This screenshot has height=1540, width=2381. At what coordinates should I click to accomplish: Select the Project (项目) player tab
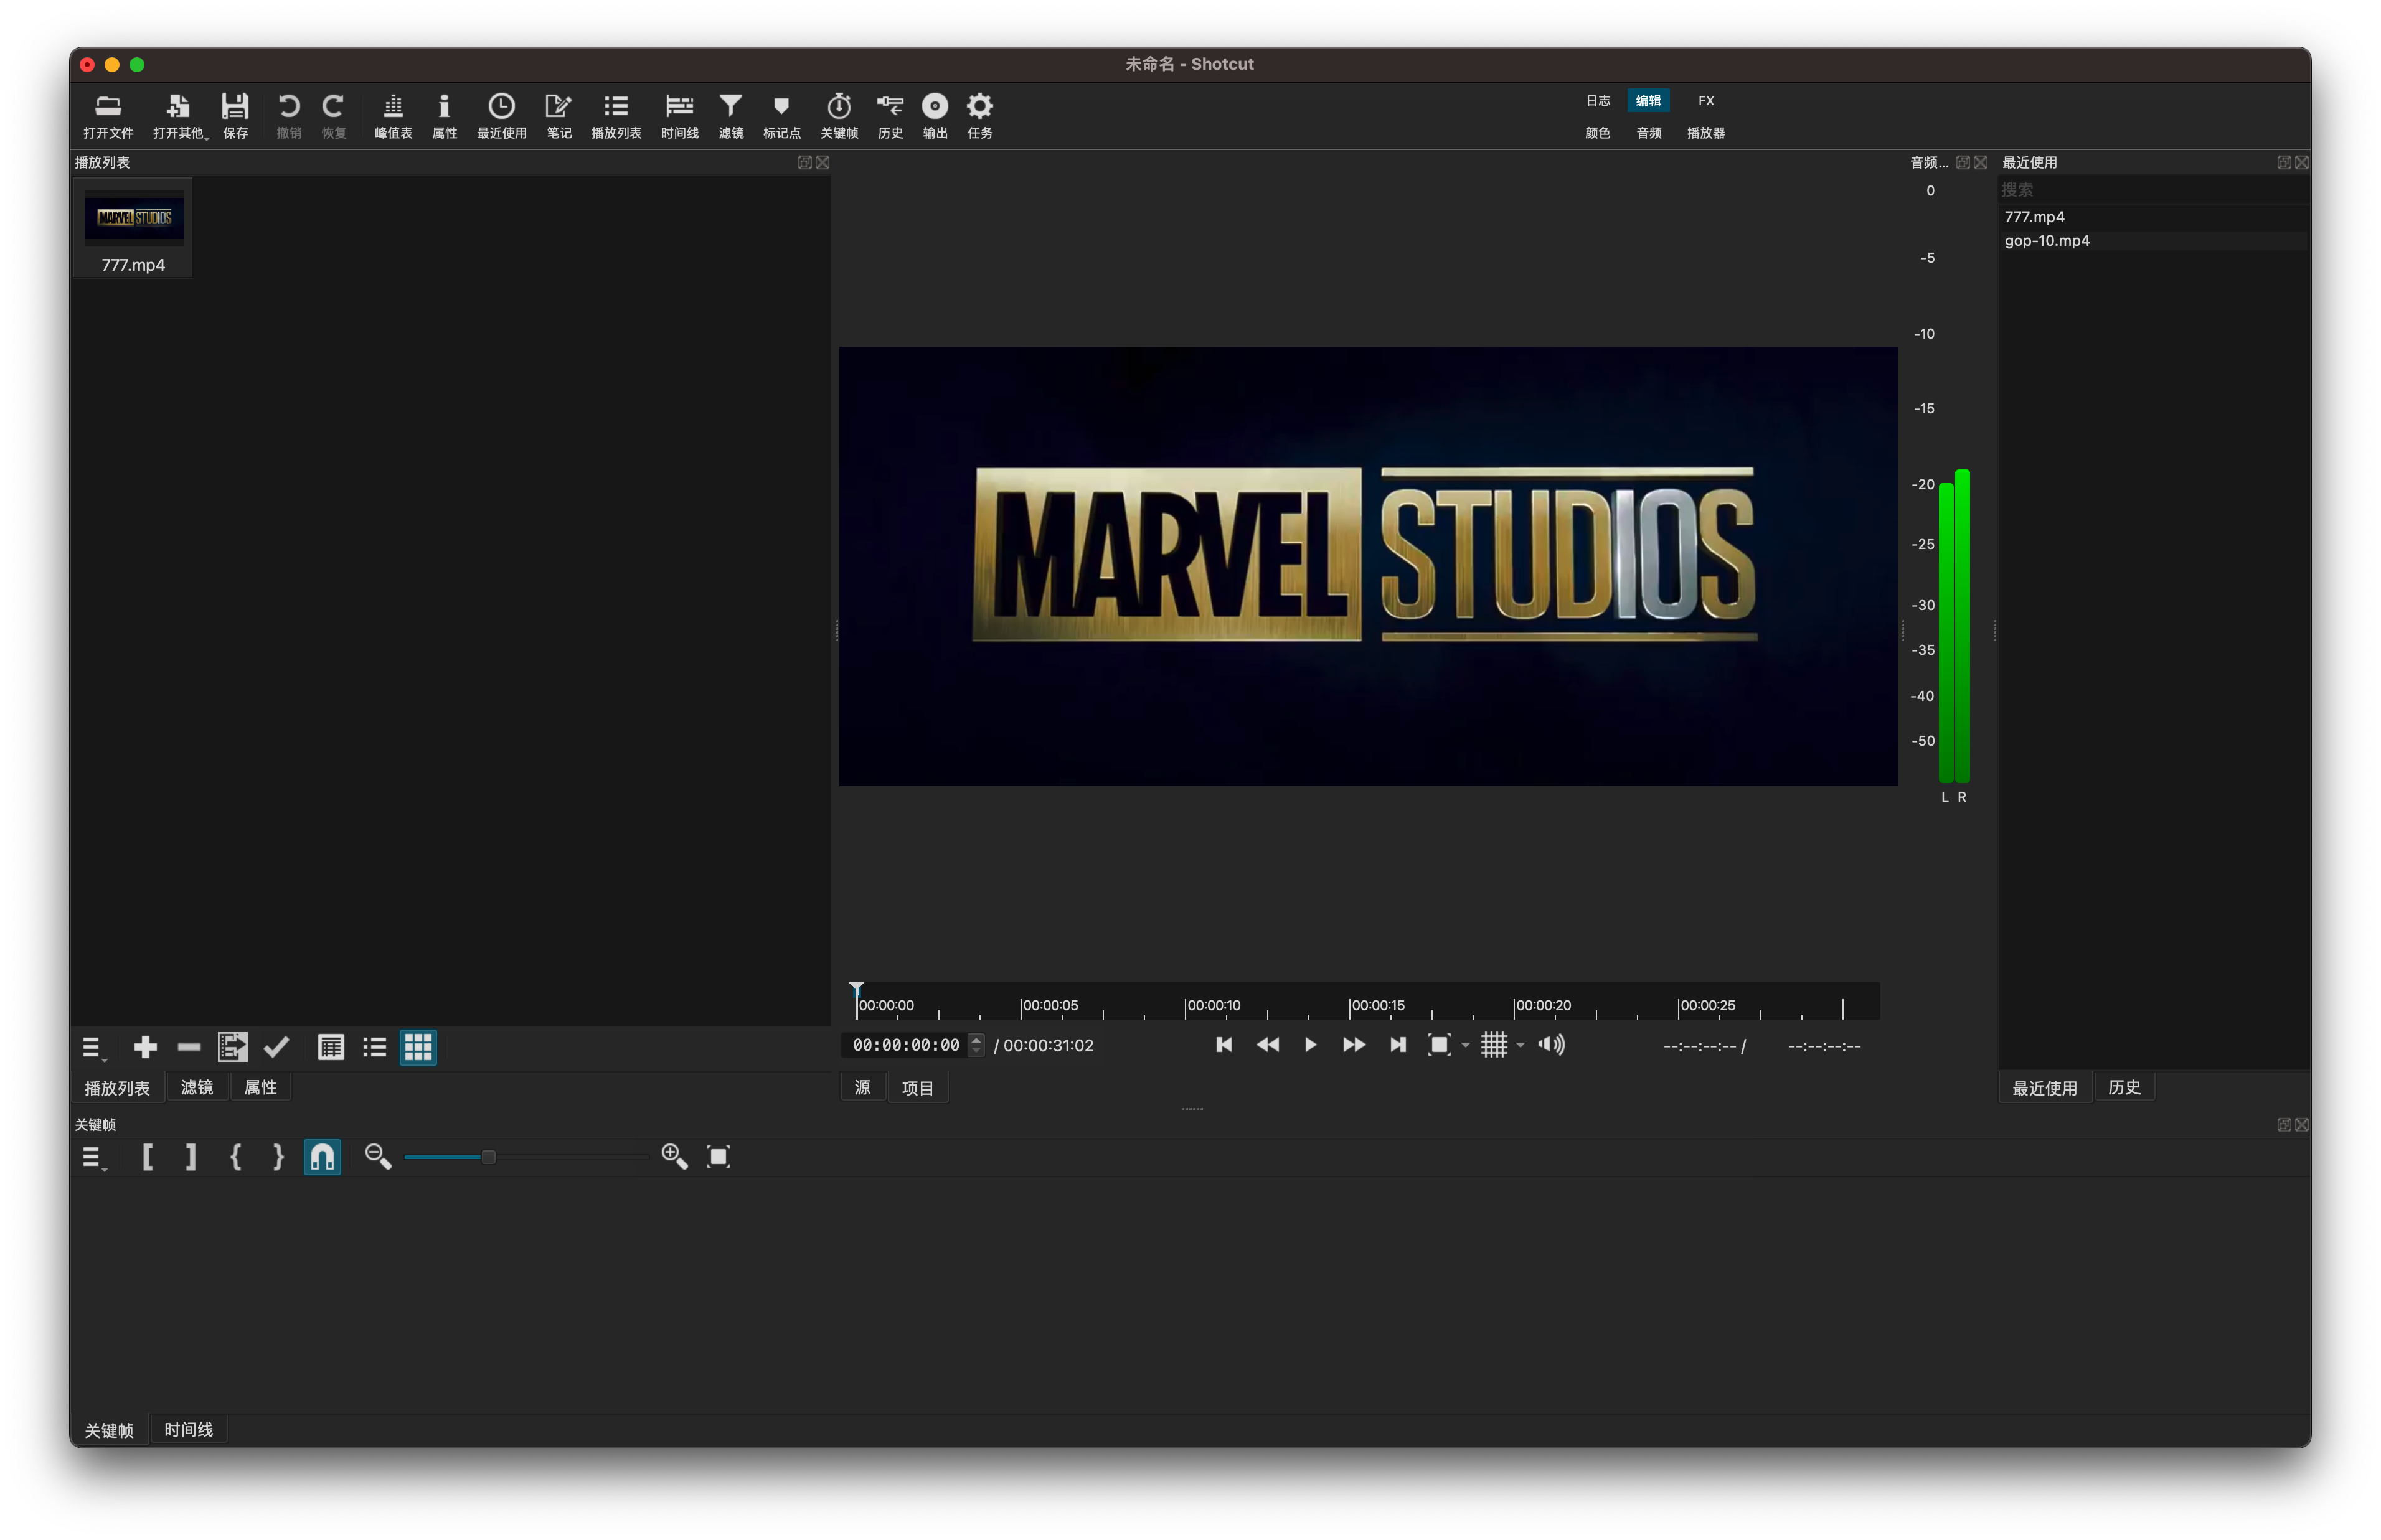point(917,1088)
